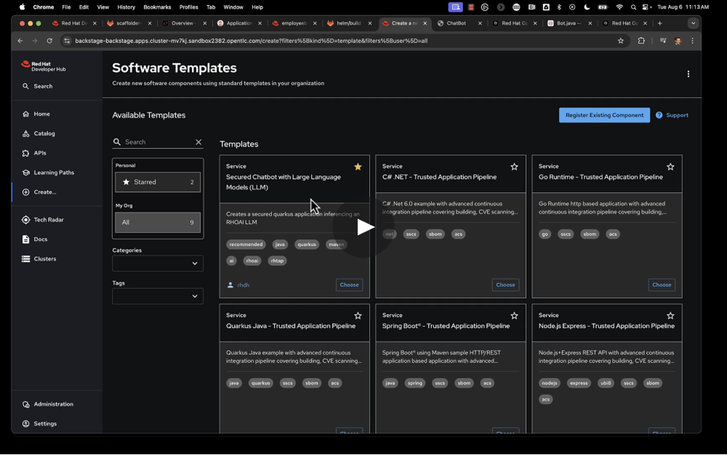The width and height of the screenshot is (727, 455).
Task: Open Chrome's tab search dropdown arrow
Action: point(693,23)
